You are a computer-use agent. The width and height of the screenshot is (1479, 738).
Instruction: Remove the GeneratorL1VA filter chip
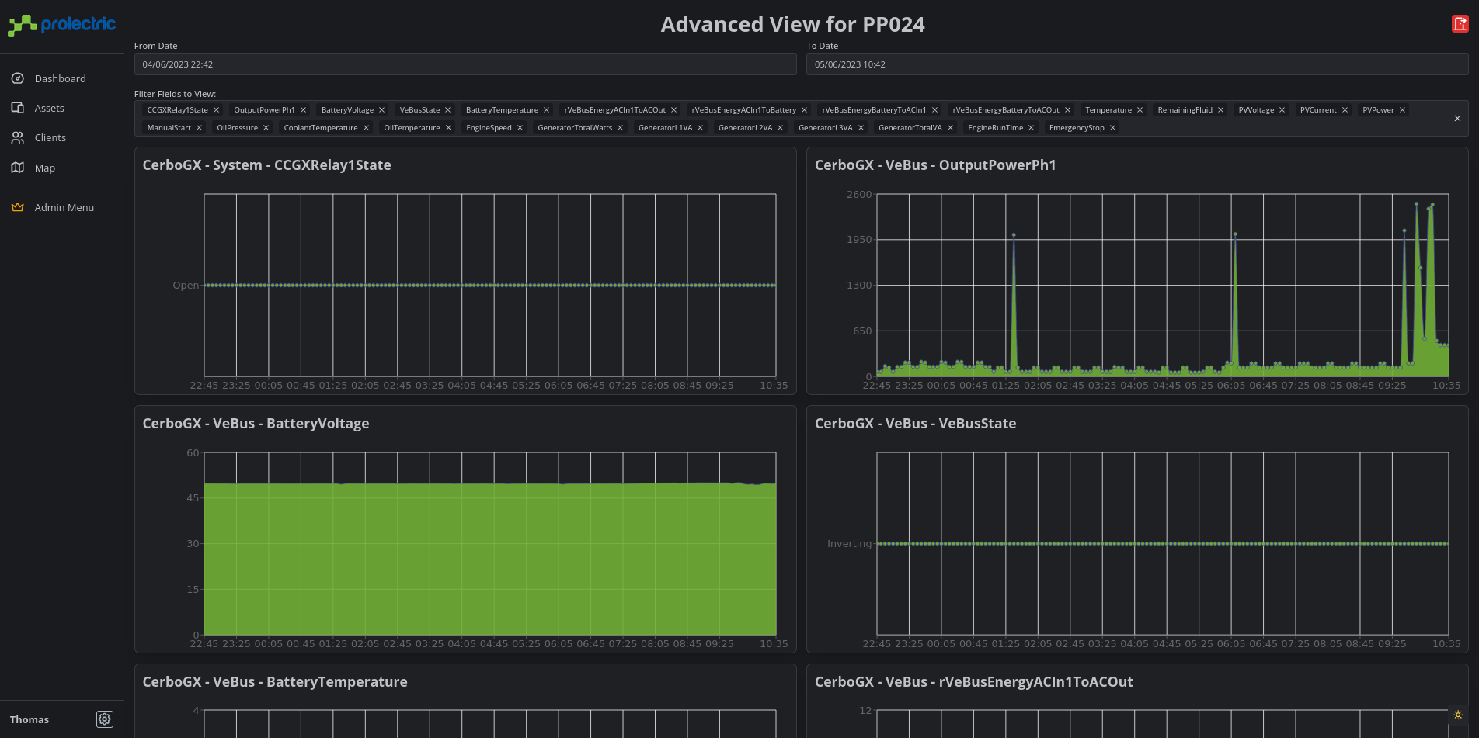pos(700,128)
